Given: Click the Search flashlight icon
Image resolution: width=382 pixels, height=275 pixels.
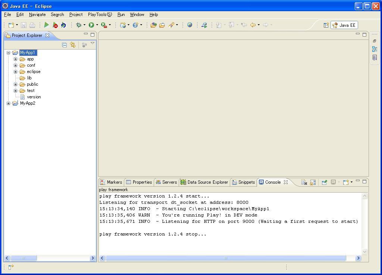Looking at the screenshot, I should pos(172,25).
